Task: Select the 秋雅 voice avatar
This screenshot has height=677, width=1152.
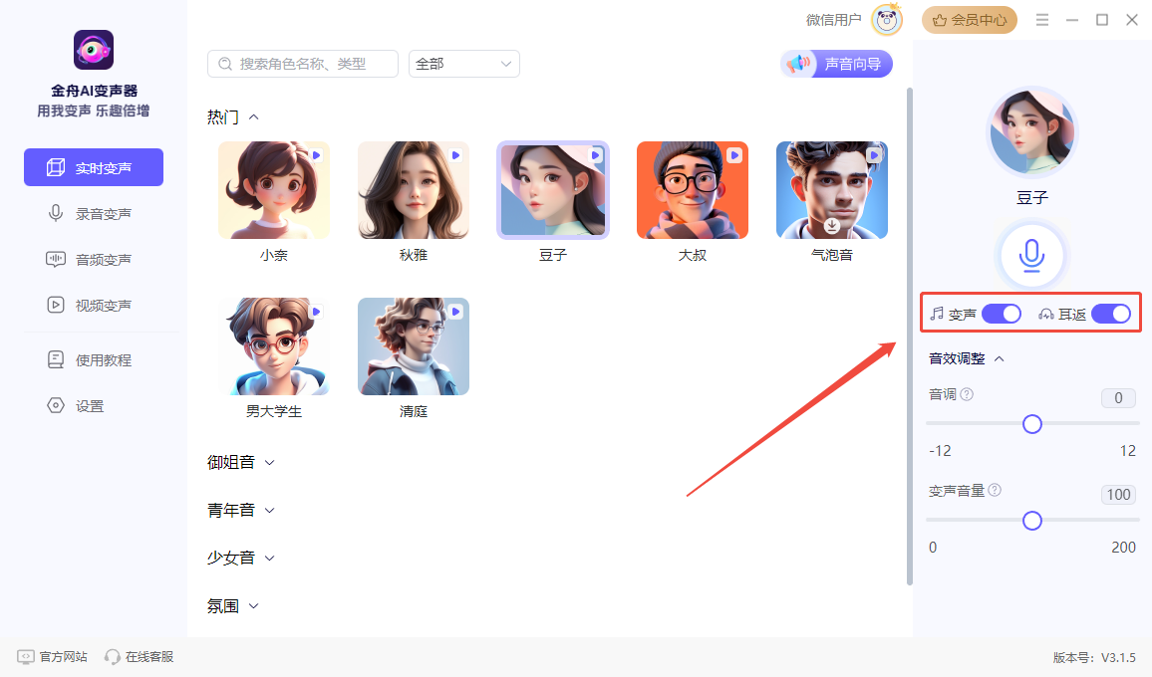Action: tap(413, 190)
